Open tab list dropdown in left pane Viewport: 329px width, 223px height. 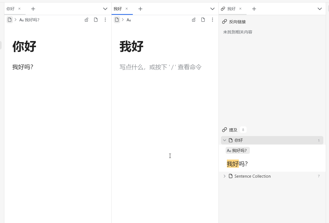pyautogui.click(x=105, y=9)
